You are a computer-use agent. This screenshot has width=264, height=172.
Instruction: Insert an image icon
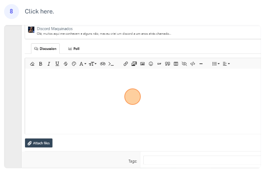142,64
